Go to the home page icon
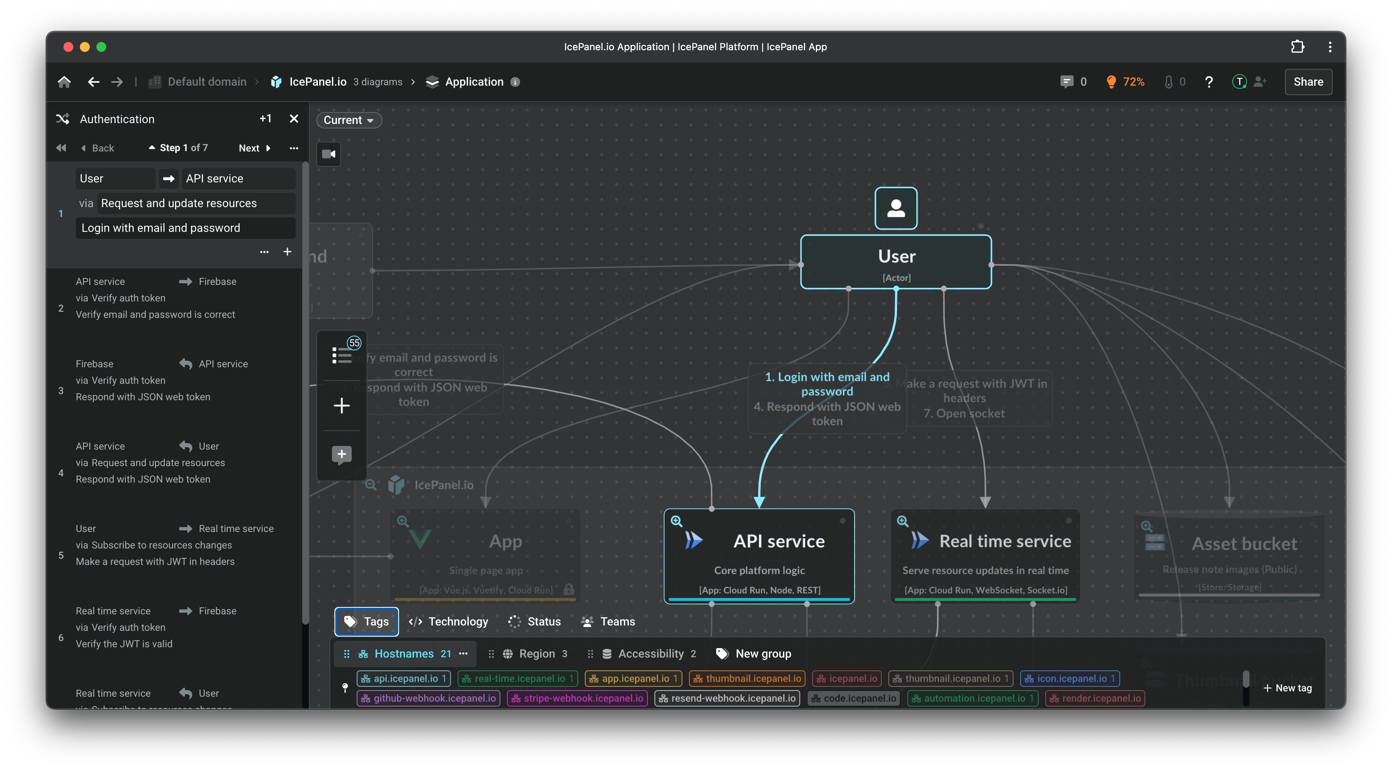 pos(64,82)
